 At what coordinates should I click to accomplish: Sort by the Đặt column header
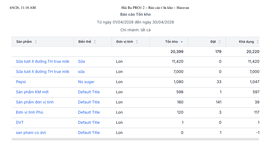pos(213,42)
